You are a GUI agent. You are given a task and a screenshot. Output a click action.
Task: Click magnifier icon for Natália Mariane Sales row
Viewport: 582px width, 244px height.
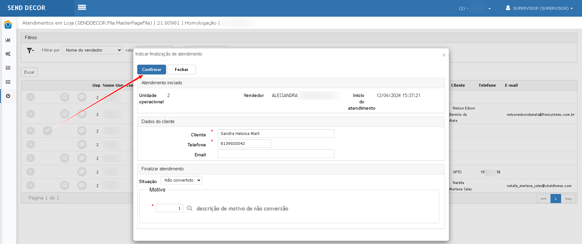tap(31, 185)
